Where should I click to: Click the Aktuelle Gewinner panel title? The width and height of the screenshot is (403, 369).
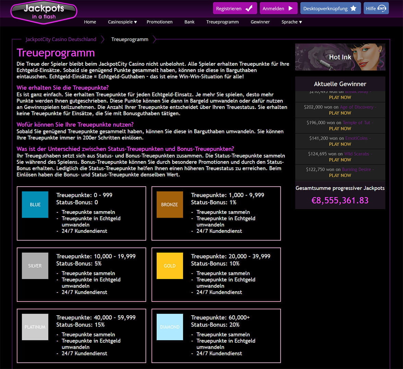tap(340, 84)
